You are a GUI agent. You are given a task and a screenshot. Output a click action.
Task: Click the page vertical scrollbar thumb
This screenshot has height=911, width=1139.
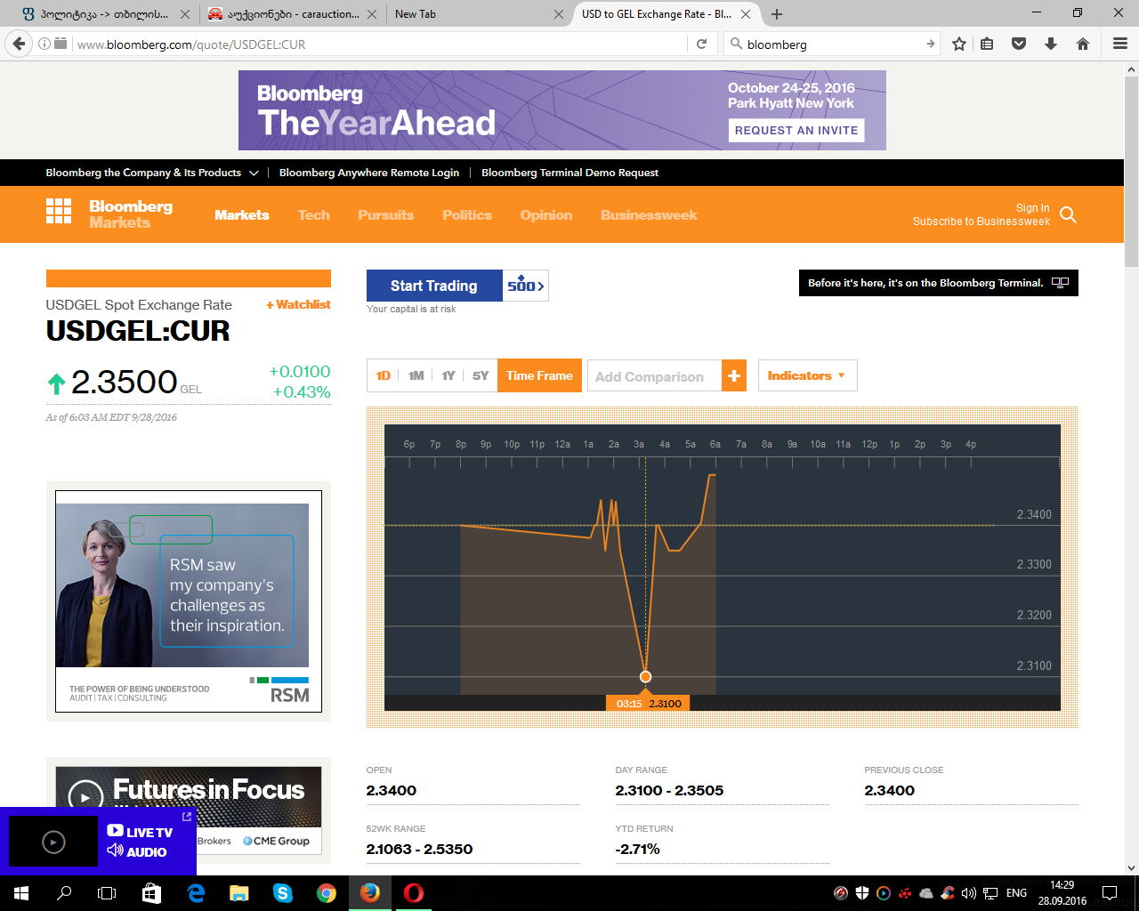coord(1131,169)
